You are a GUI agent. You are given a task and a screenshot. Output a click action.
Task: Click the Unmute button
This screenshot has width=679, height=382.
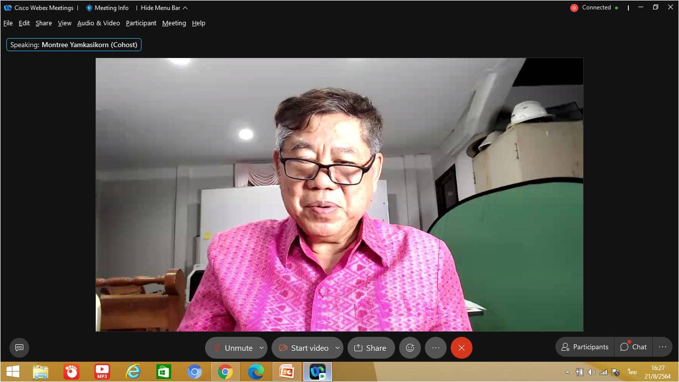(233, 348)
